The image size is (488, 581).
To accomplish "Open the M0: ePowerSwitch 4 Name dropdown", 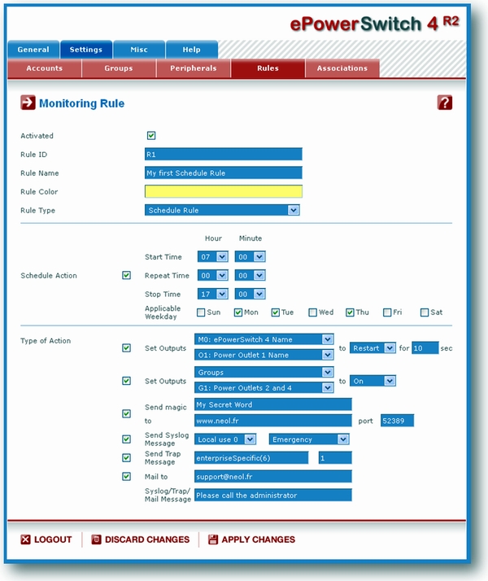I will point(264,339).
